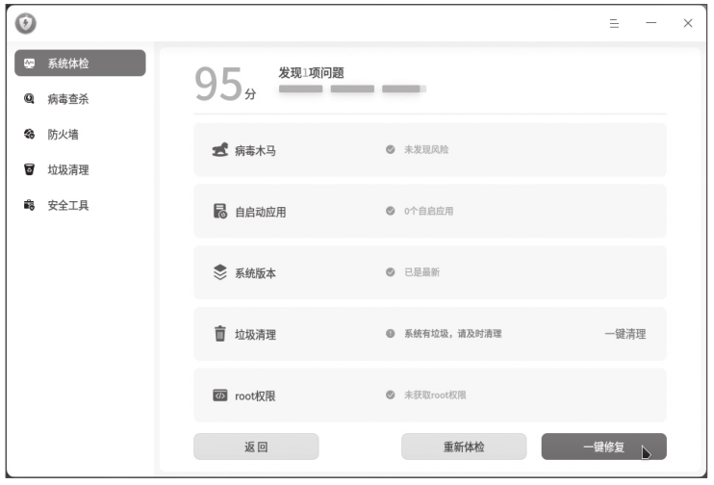Switch to the 病毒查杀 section
714x485 pixels.
click(68, 98)
